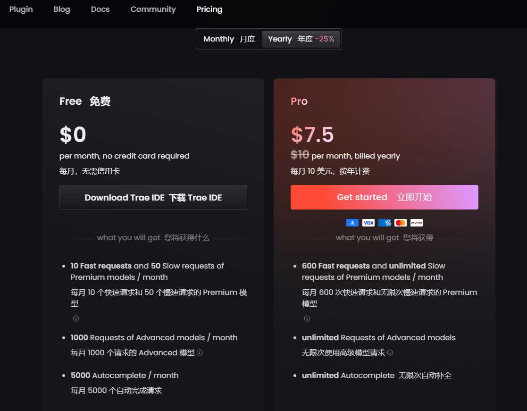Click '1000 Requests of Advanced models / month'
This screenshot has width=527, height=411.
(154, 337)
